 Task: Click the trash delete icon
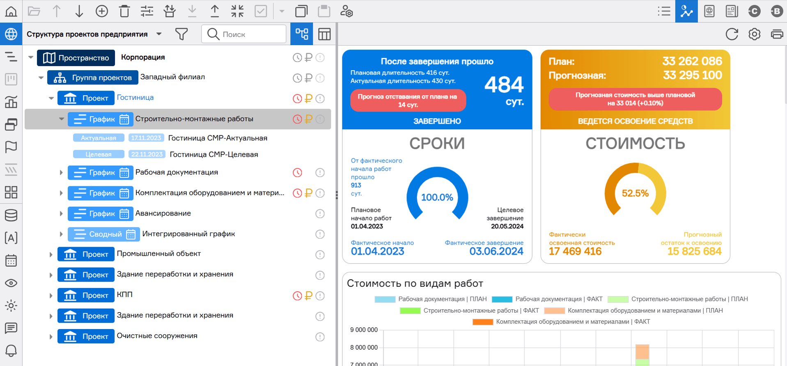[x=124, y=11]
